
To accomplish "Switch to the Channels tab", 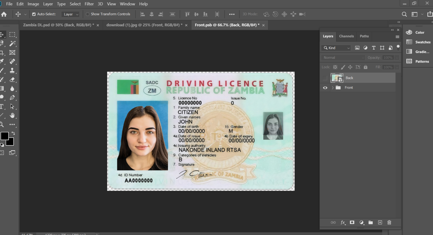I will (x=346, y=36).
